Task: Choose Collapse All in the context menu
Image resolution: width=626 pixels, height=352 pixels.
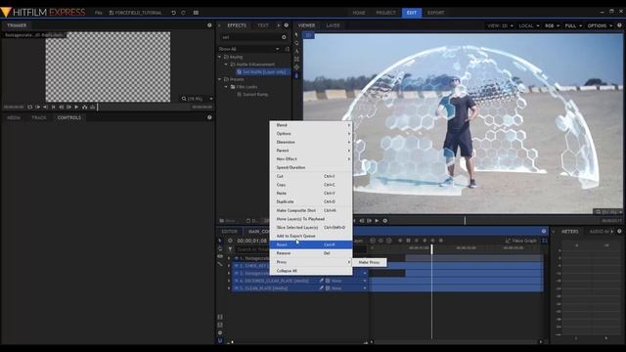Action: [x=311, y=271]
